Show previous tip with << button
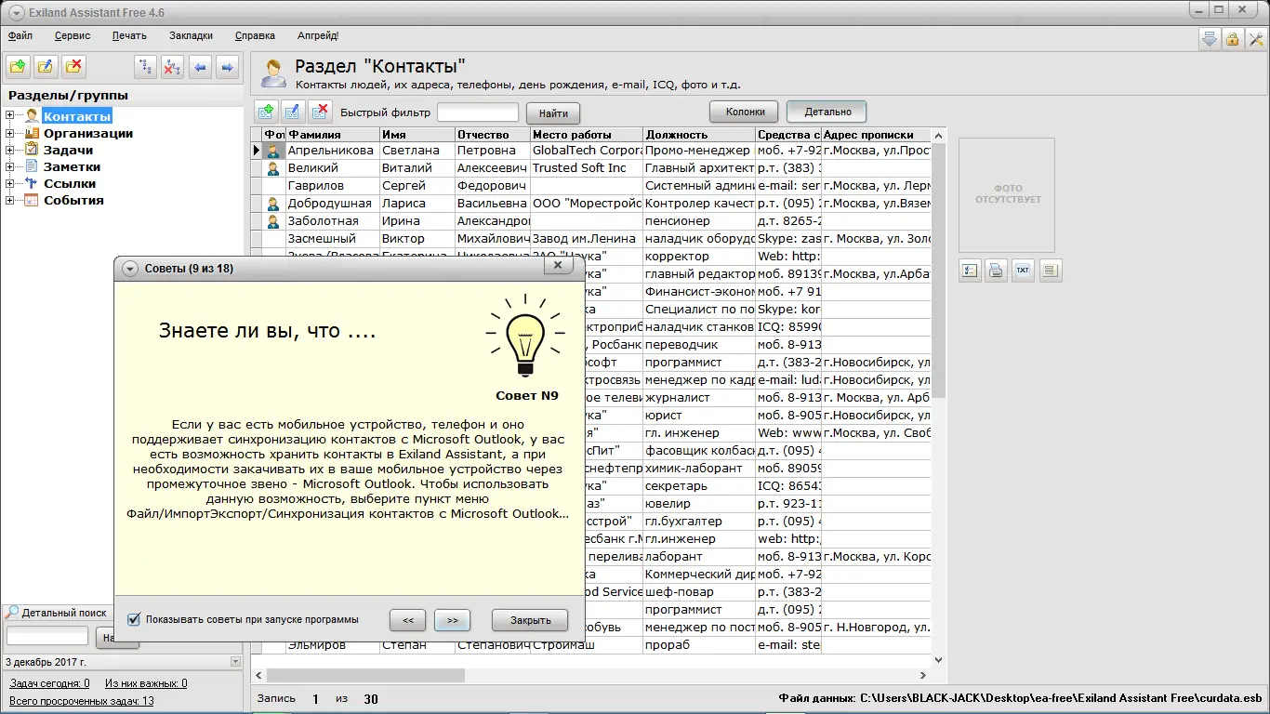 point(408,620)
